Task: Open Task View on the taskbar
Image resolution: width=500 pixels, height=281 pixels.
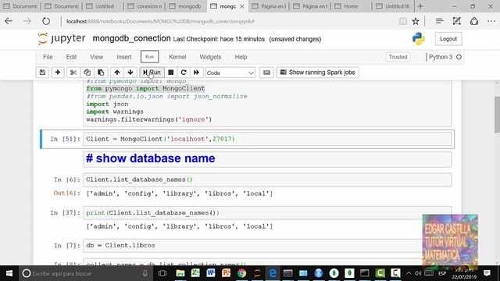Action: 162,273
